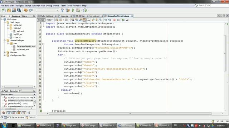Expand the Configuration Files node
The height and width of the screenshot is (128, 229).
click(x=5, y=55)
